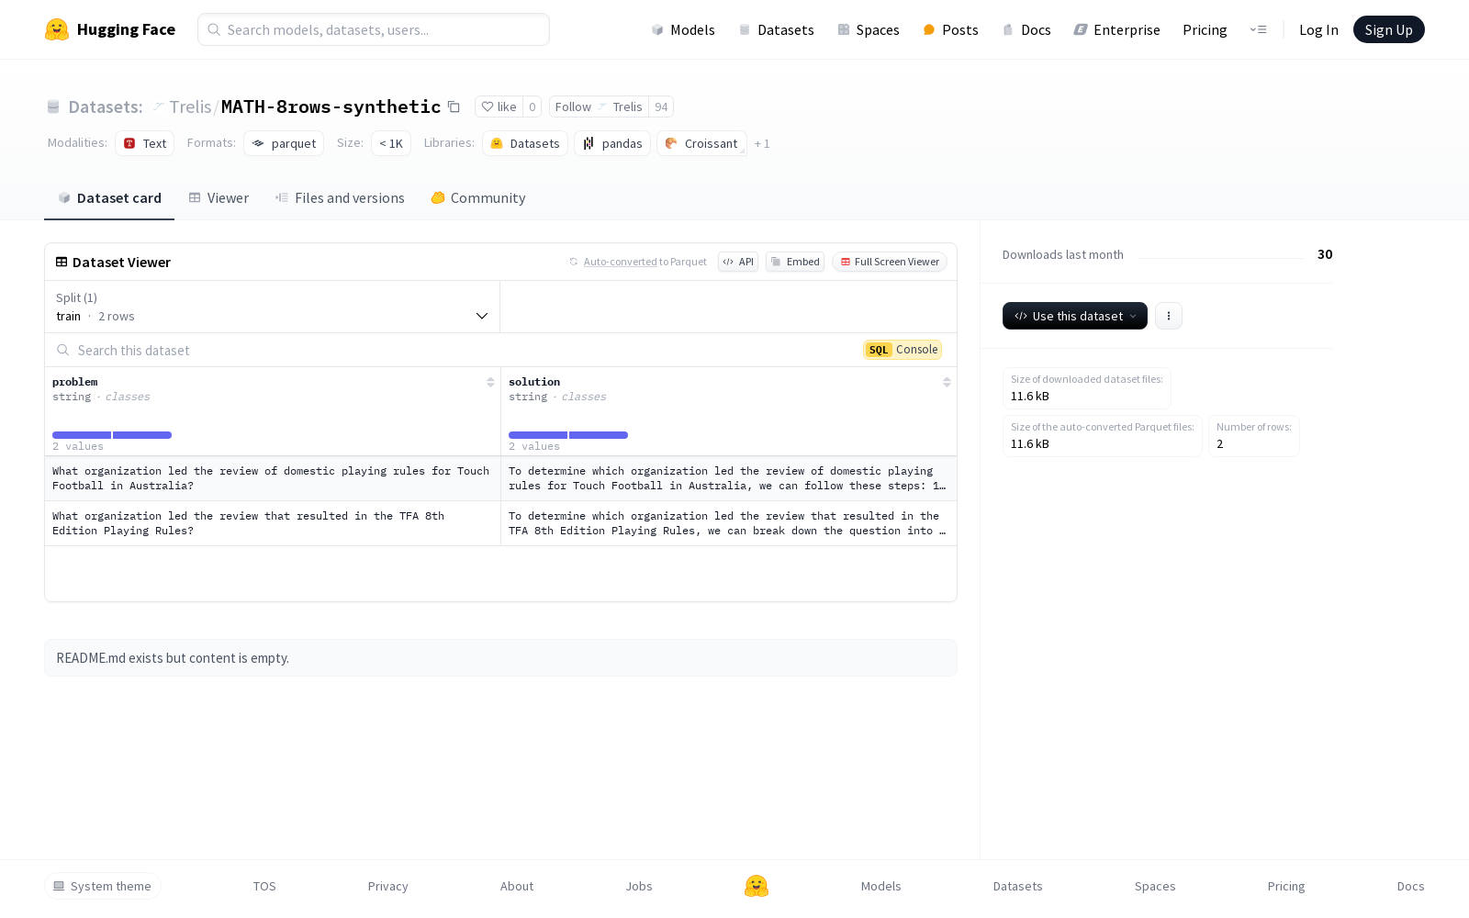Open Pricing in the top navigation

coord(1205,29)
